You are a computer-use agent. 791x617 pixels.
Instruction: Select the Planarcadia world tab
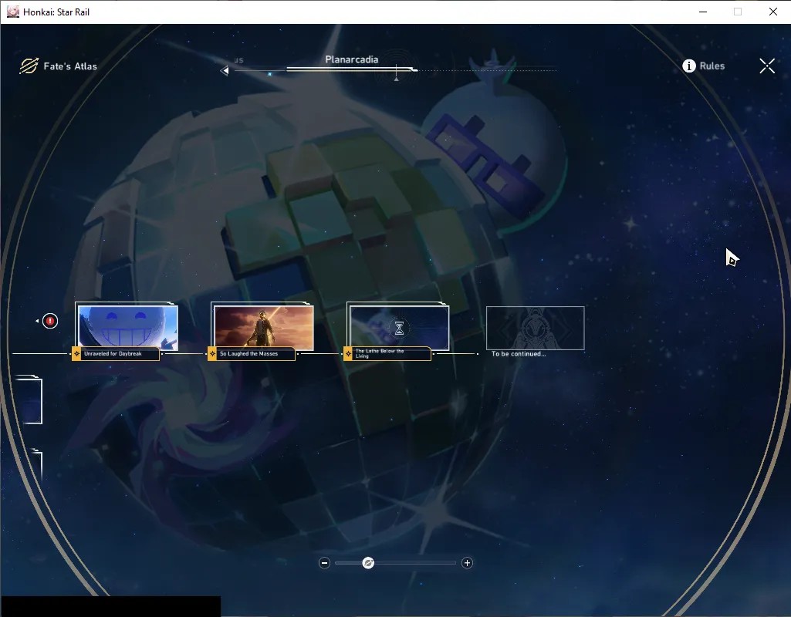tap(352, 59)
